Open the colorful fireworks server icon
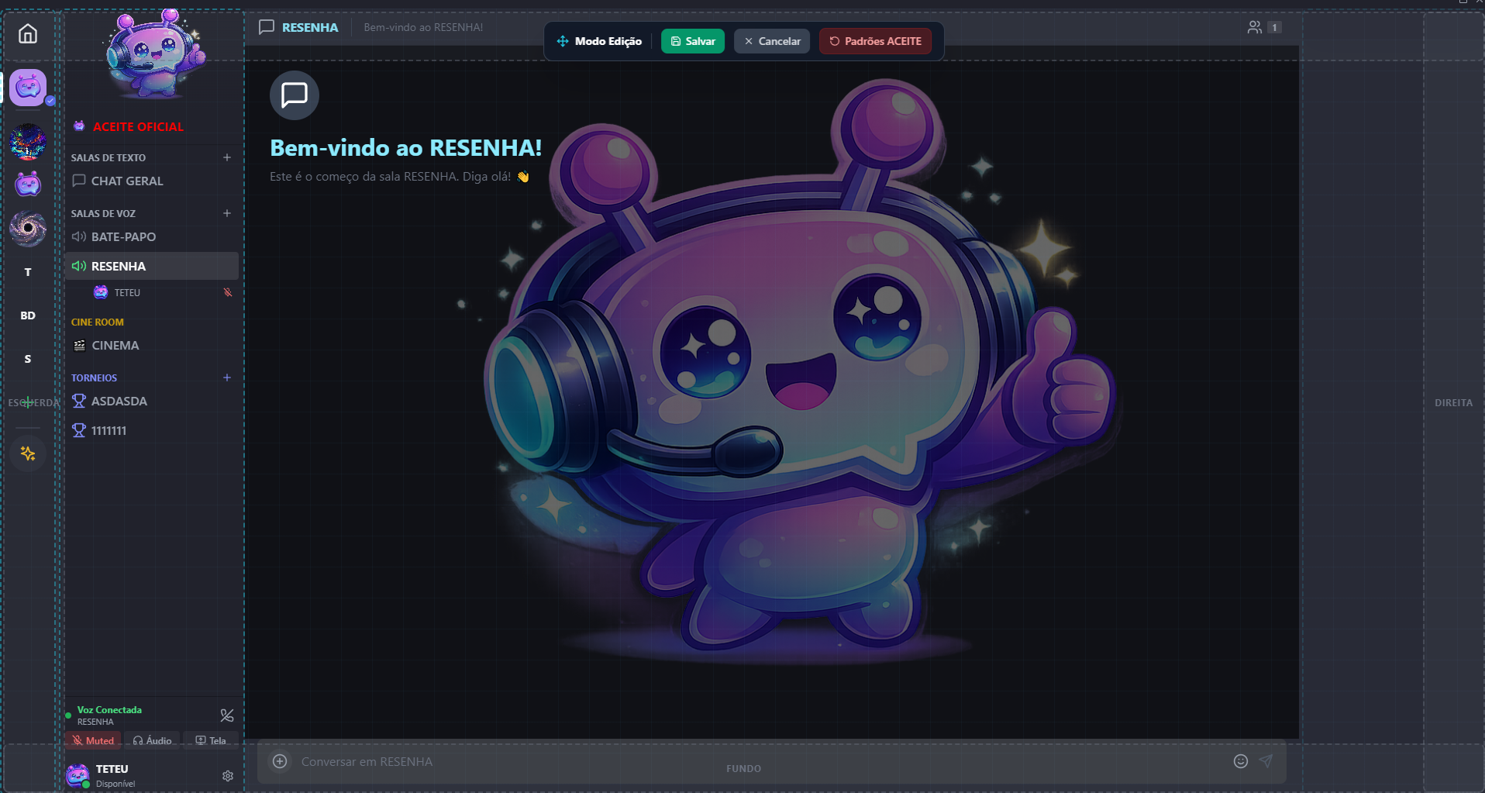The width and height of the screenshot is (1485, 793). [28, 141]
